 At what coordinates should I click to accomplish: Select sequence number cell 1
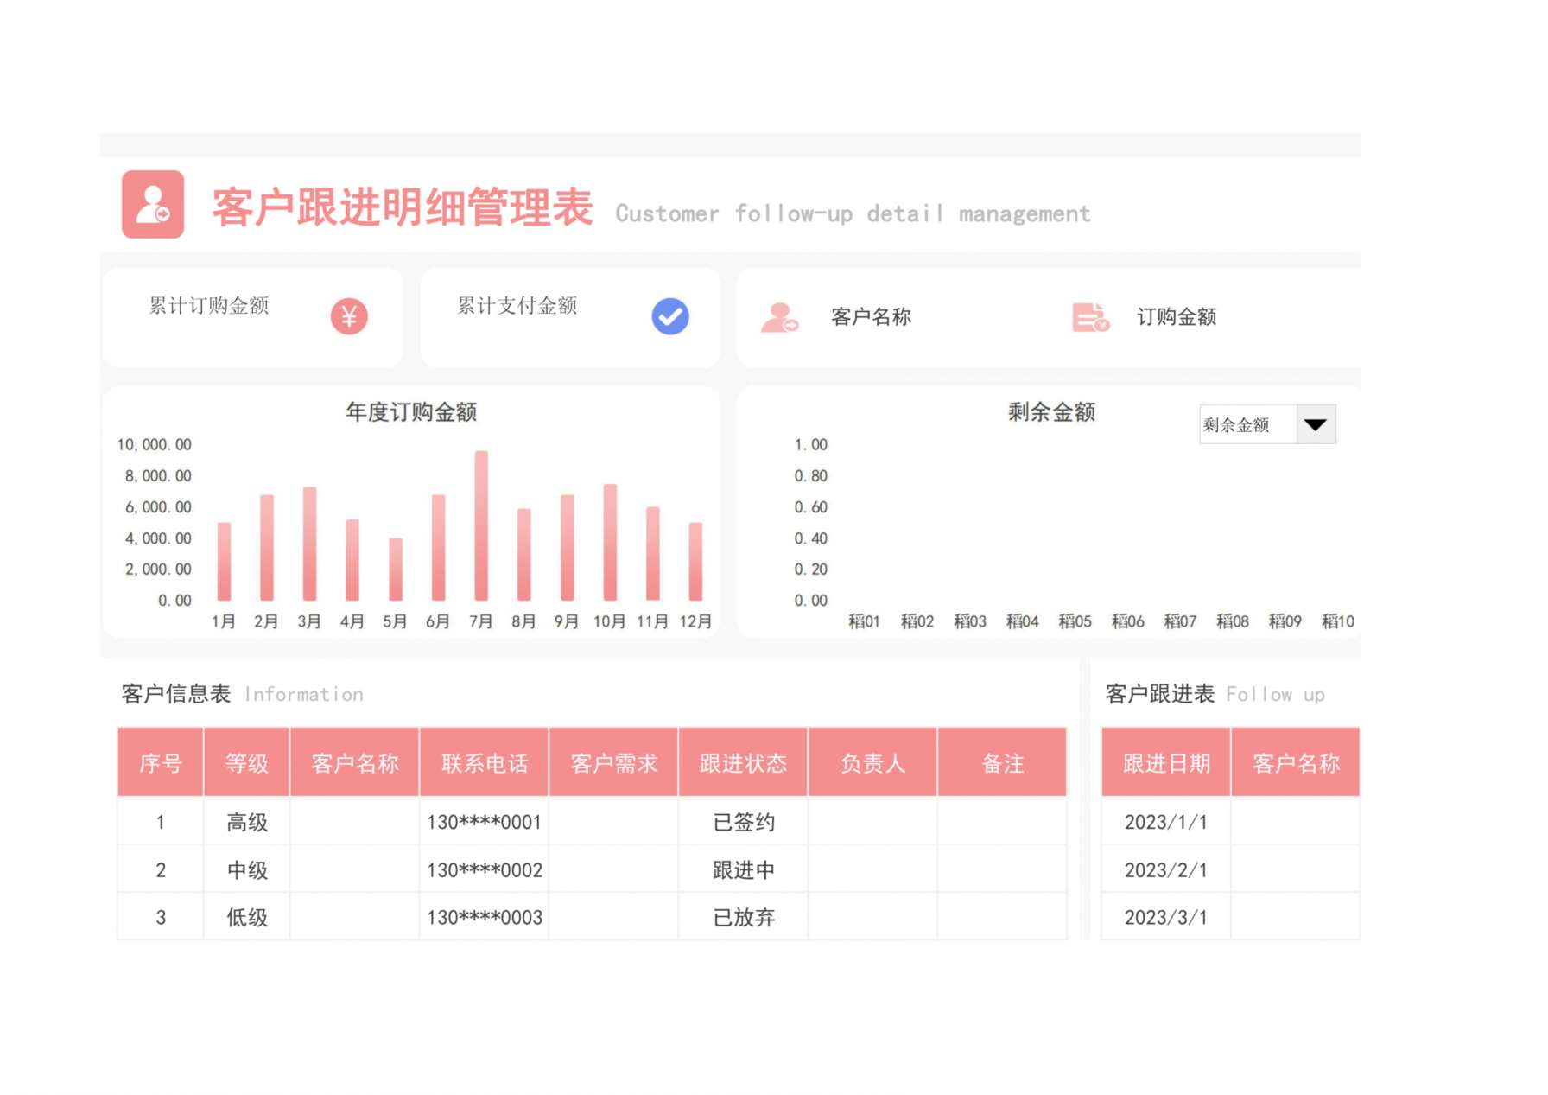click(161, 821)
